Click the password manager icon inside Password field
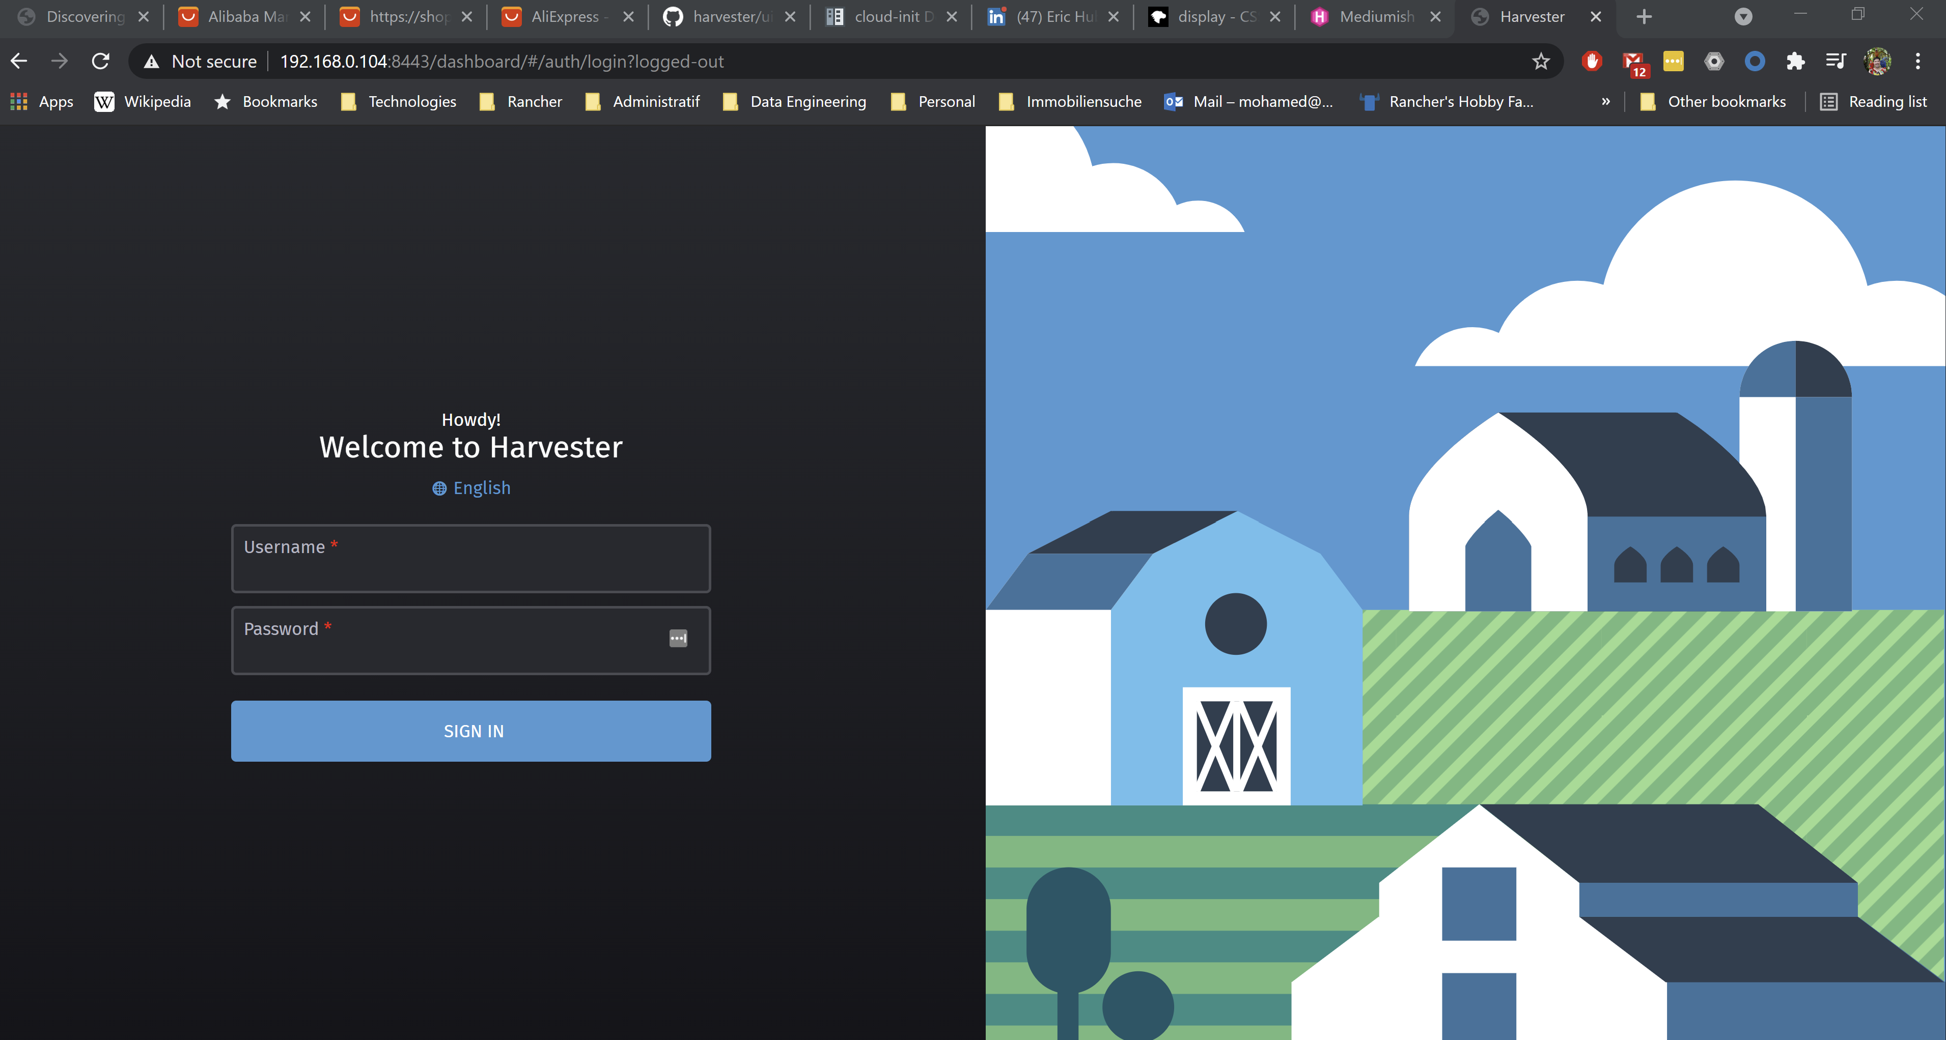The image size is (1946, 1040). (x=678, y=639)
